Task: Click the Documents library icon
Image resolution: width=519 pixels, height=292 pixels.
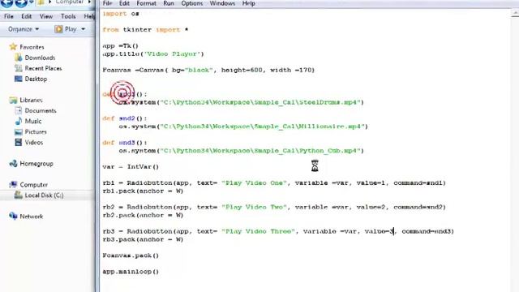Action: (x=19, y=110)
